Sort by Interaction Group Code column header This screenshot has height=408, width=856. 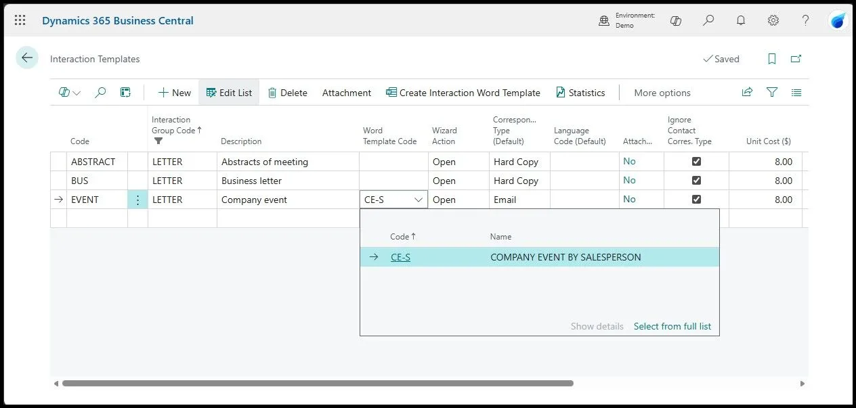click(x=177, y=125)
